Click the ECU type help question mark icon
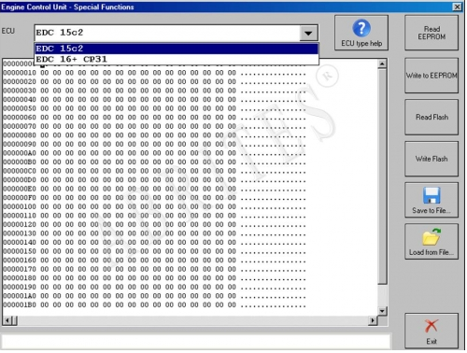This screenshot has width=467, height=353. tap(361, 28)
